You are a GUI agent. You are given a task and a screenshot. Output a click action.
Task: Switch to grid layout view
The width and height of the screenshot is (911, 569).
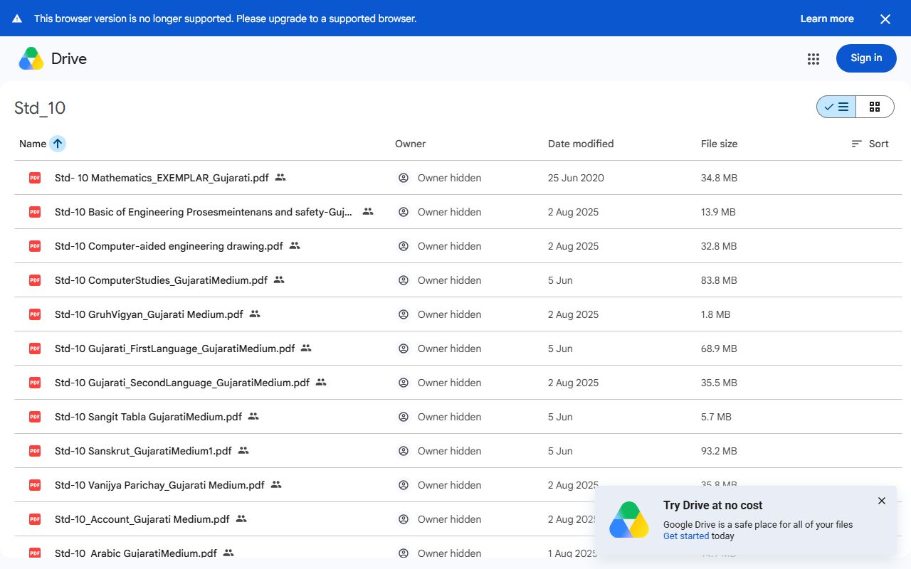(x=875, y=107)
